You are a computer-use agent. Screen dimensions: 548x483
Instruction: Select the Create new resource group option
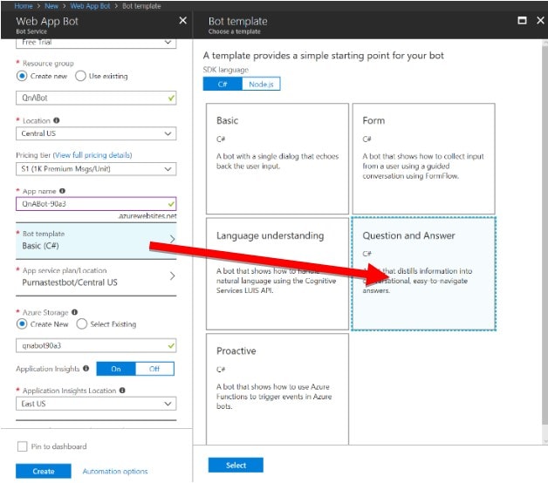pyautogui.click(x=23, y=76)
